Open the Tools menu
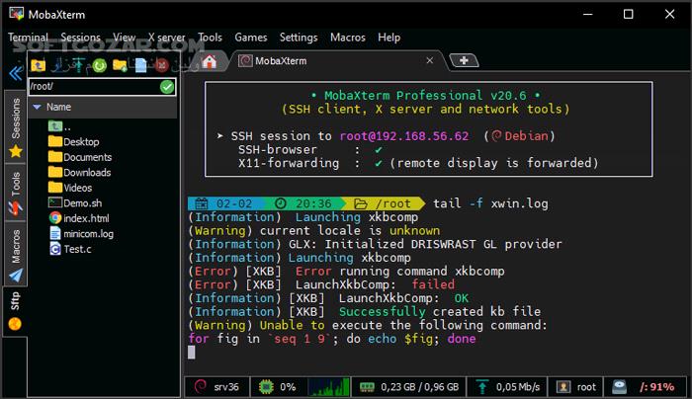 pos(210,38)
